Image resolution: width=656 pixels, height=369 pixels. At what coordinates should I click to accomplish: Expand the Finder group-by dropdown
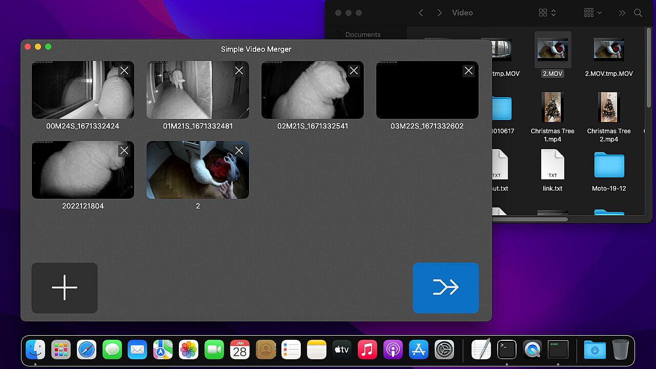tap(592, 13)
